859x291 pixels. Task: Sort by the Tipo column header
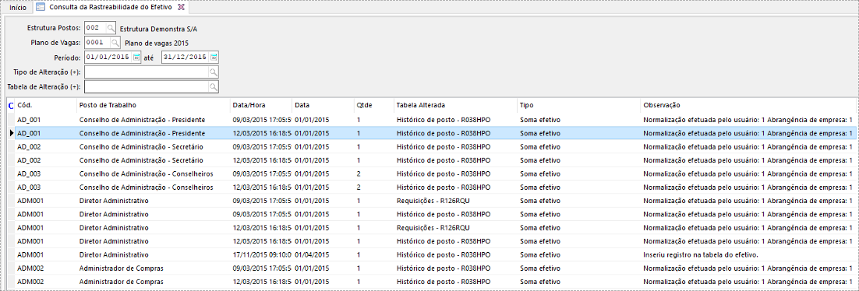click(578, 105)
